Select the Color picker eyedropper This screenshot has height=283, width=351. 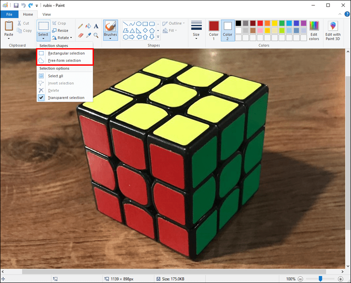tap(89, 35)
